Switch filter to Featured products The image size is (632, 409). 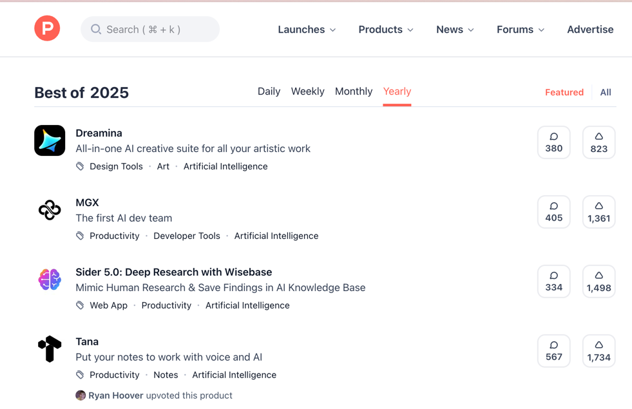pos(564,92)
